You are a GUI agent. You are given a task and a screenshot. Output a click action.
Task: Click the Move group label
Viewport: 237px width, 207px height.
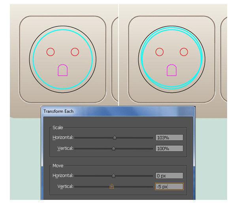[58, 165]
